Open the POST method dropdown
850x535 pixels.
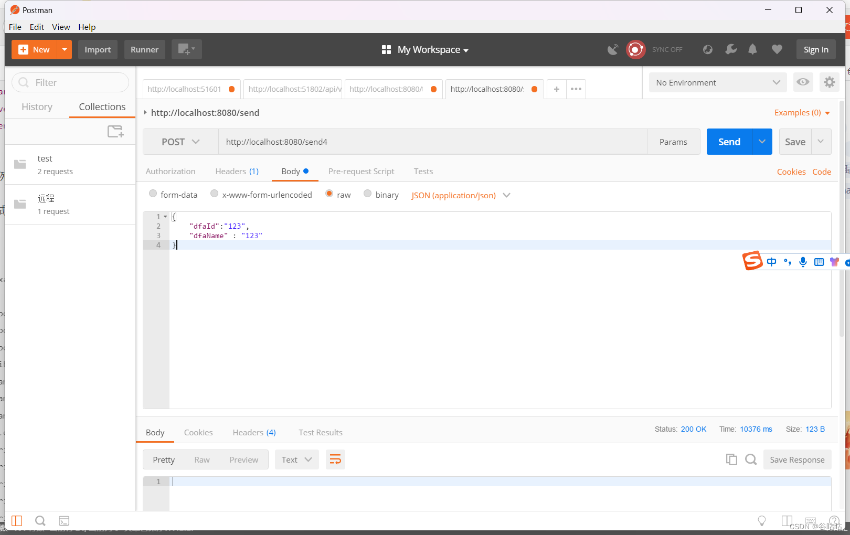[180, 142]
